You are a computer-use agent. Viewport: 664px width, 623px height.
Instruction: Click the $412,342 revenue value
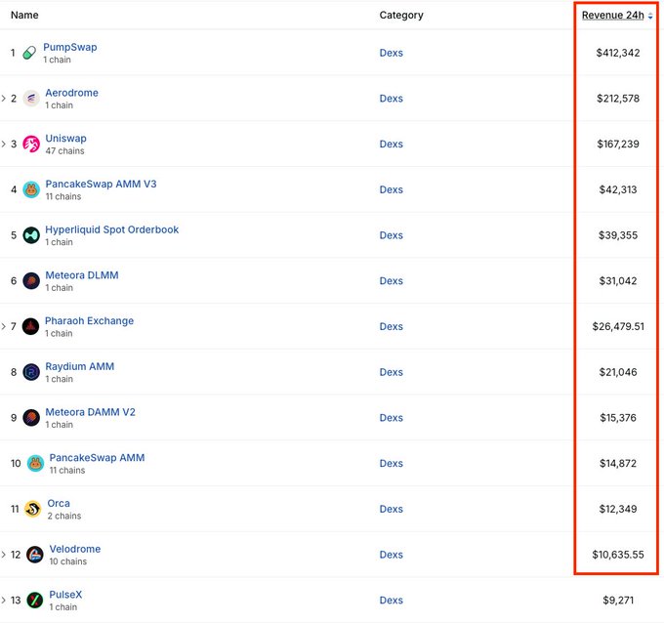(x=618, y=53)
